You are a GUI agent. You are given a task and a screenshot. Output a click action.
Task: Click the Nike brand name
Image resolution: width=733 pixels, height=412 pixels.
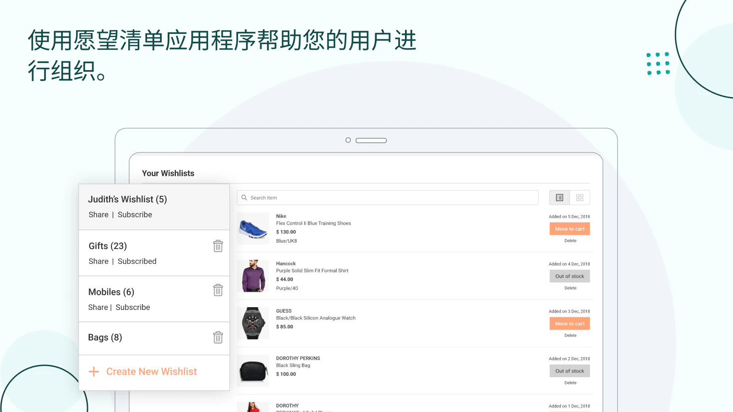tap(281, 216)
